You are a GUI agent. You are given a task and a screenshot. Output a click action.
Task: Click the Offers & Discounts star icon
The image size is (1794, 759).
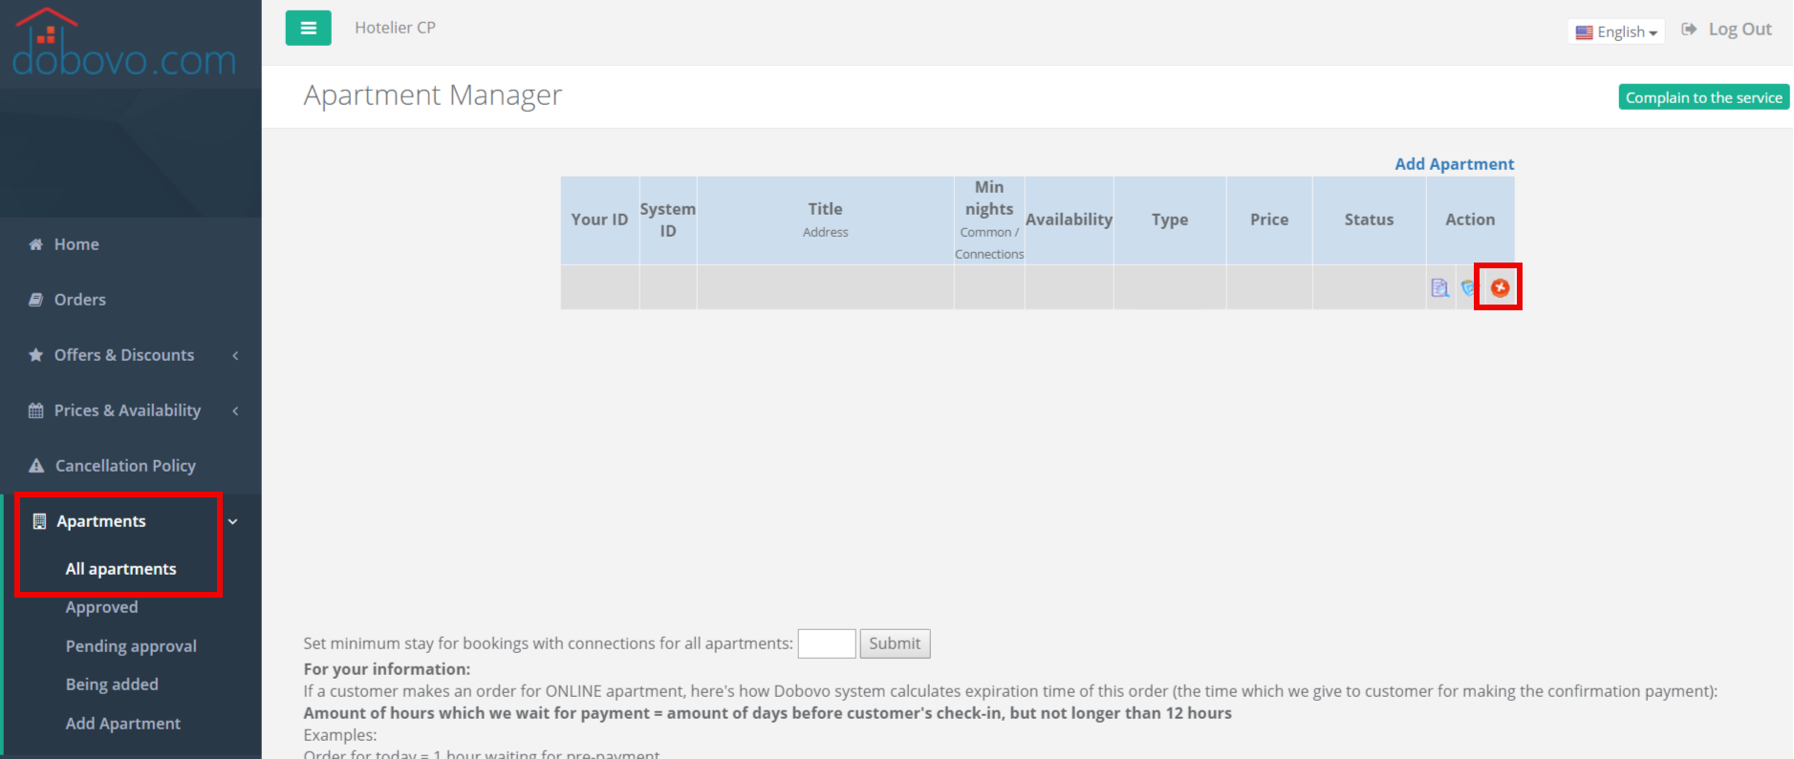(35, 355)
